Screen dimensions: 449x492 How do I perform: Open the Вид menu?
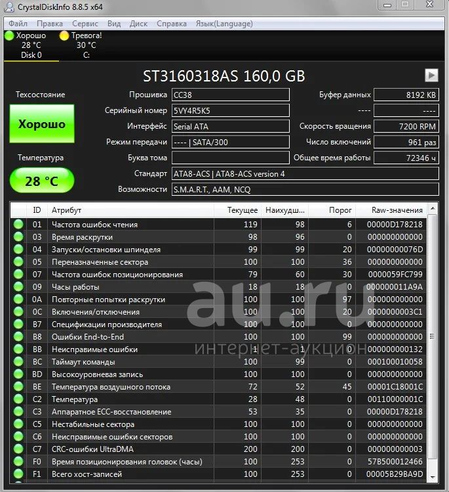coord(114,24)
